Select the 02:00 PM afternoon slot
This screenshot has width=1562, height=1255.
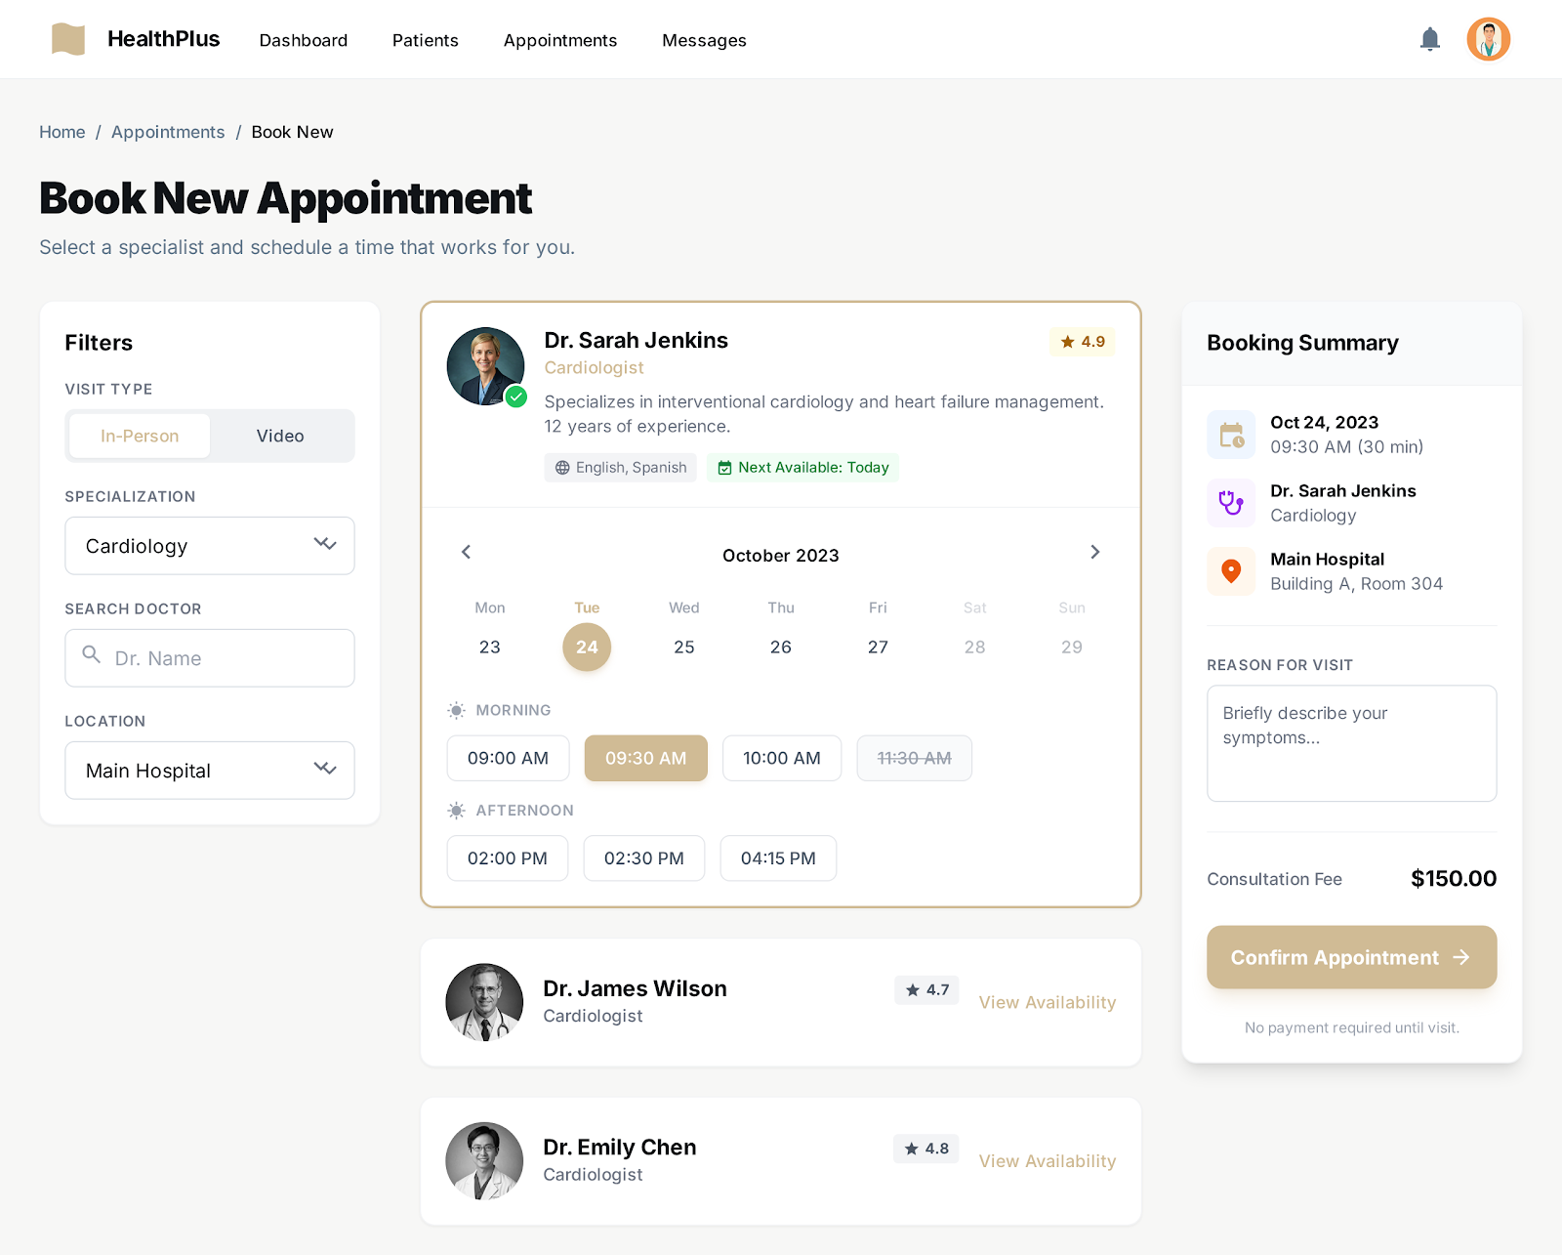(507, 858)
